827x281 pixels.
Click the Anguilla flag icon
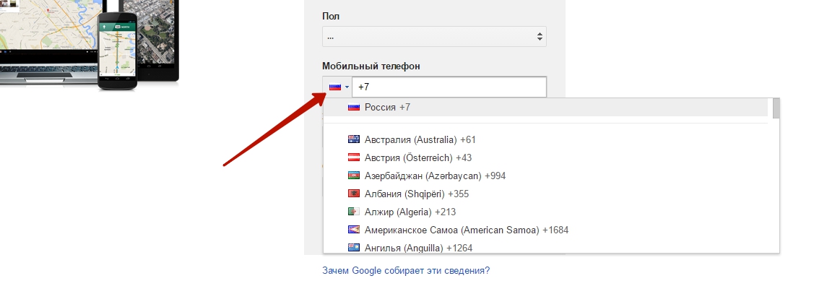pyautogui.click(x=354, y=247)
